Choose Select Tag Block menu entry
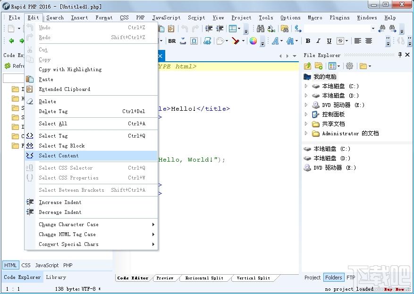414x294 pixels. click(x=91, y=146)
